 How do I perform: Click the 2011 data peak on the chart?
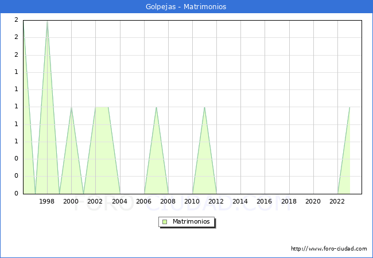click(205, 107)
